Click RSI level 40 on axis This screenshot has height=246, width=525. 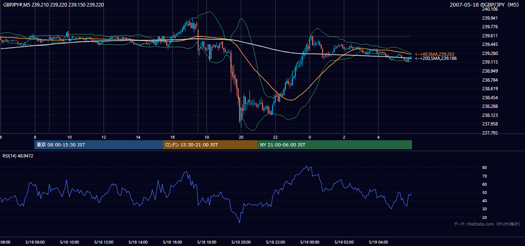pos(484,201)
